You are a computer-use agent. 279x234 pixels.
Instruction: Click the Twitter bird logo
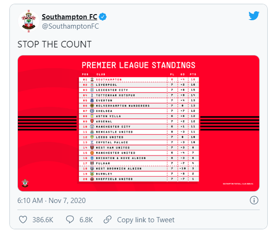[254, 16]
